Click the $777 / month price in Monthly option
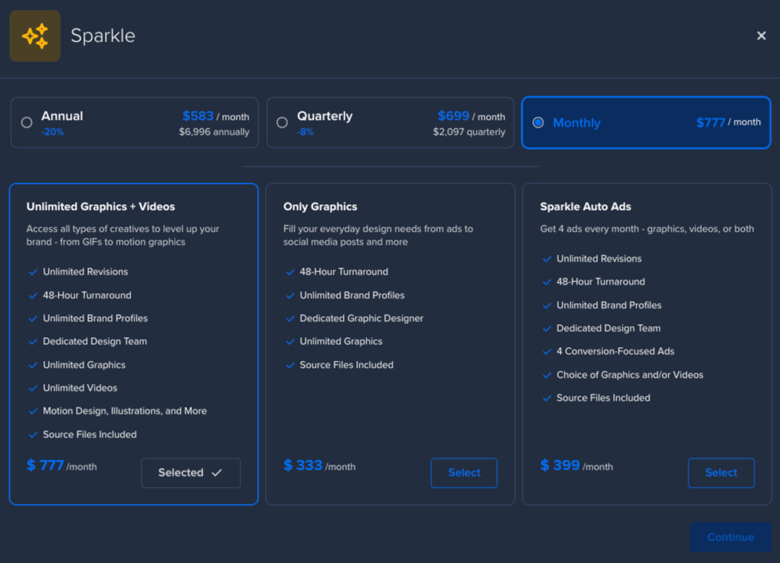The image size is (780, 563). (728, 123)
